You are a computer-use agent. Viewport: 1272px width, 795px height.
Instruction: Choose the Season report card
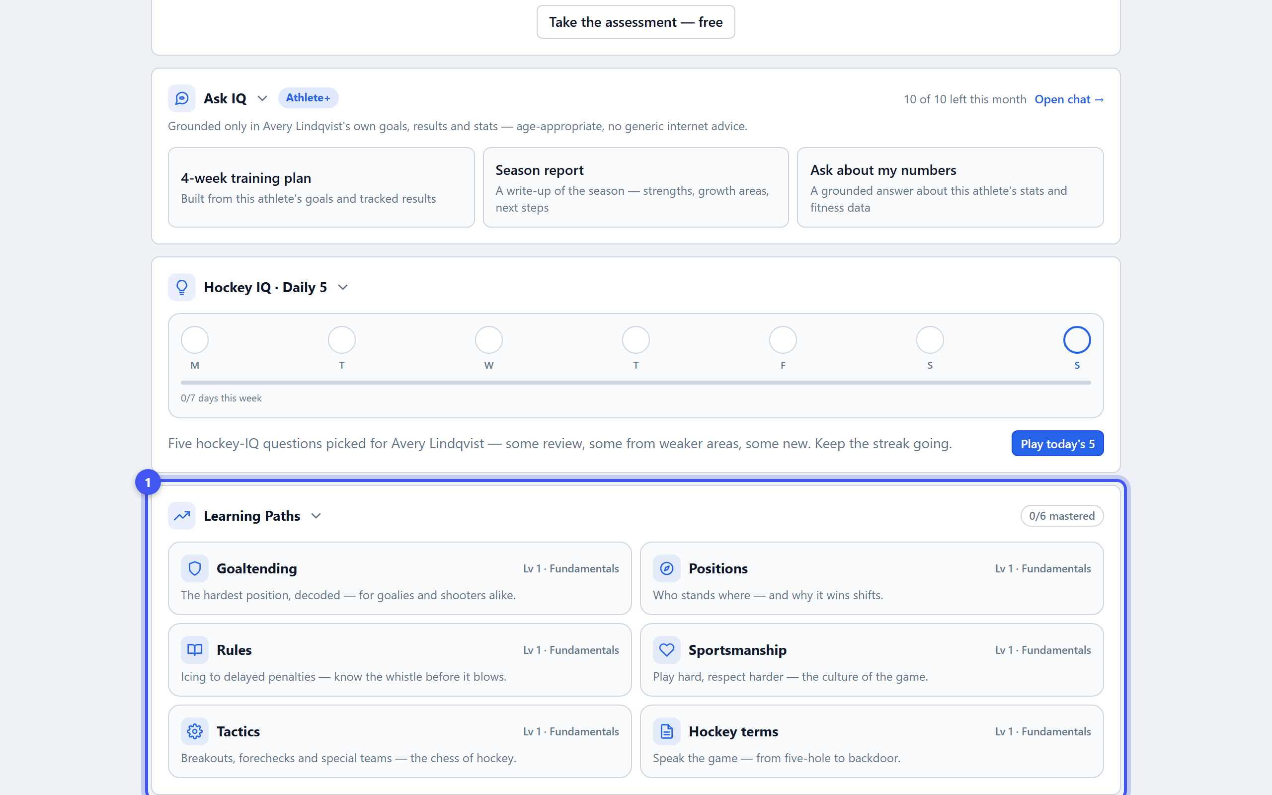click(636, 187)
